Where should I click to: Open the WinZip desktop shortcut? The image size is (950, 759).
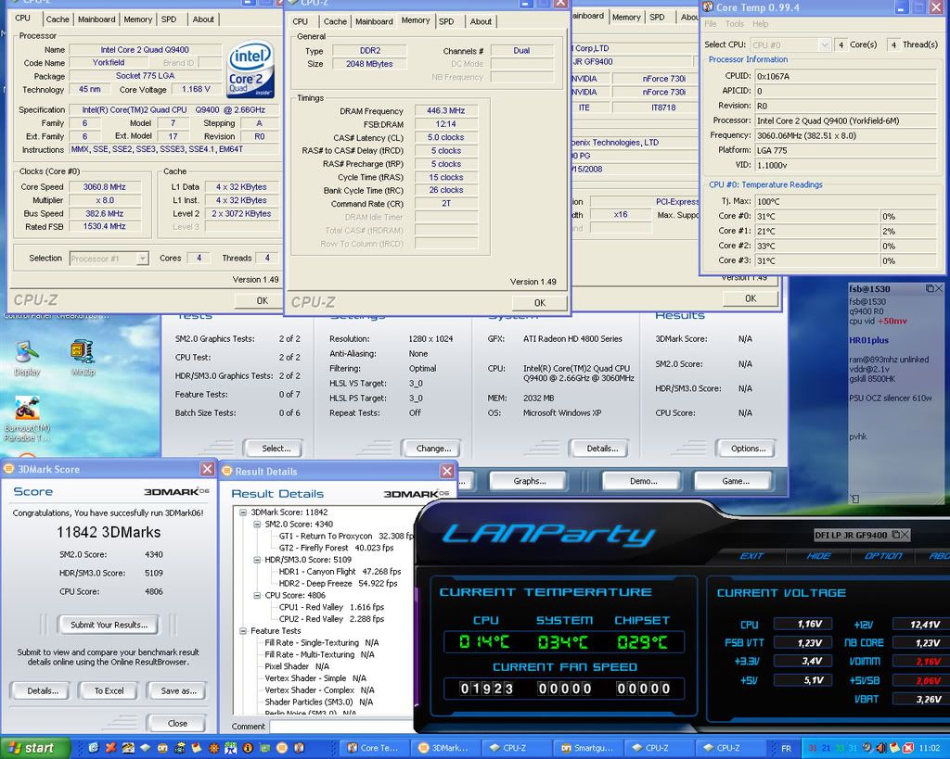(82, 352)
